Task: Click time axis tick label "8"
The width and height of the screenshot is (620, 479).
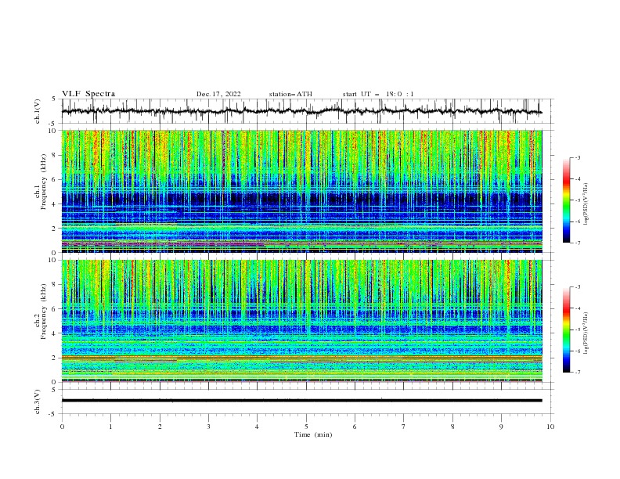Action: pyautogui.click(x=452, y=427)
